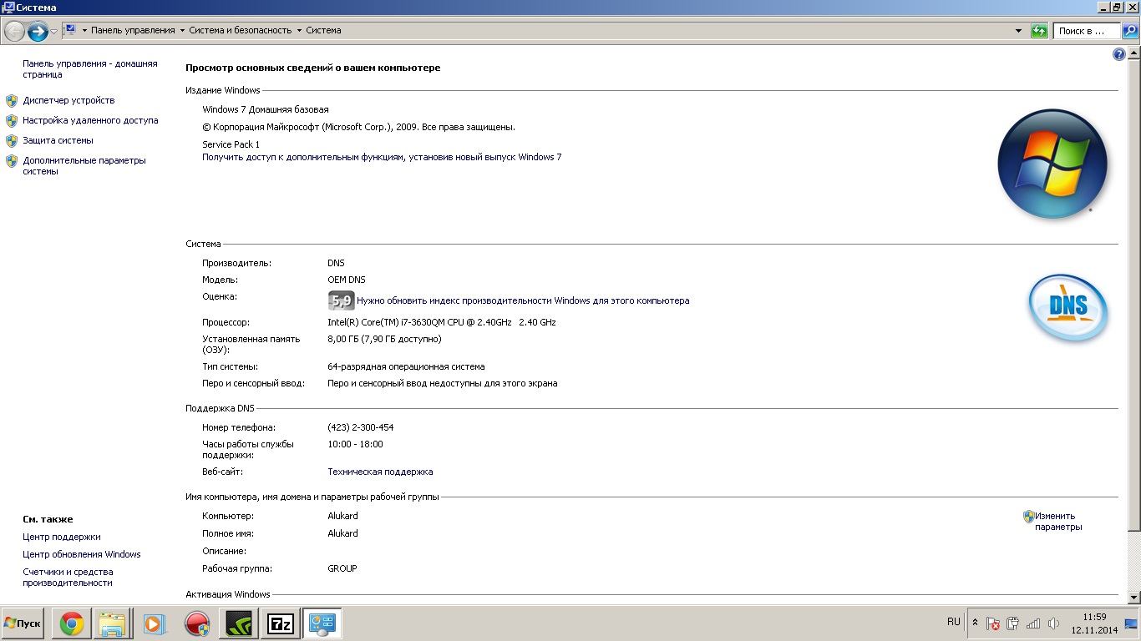Screen dimensions: 1141x641
Task: Open the blue Help question mark icon
Action: click(1119, 54)
